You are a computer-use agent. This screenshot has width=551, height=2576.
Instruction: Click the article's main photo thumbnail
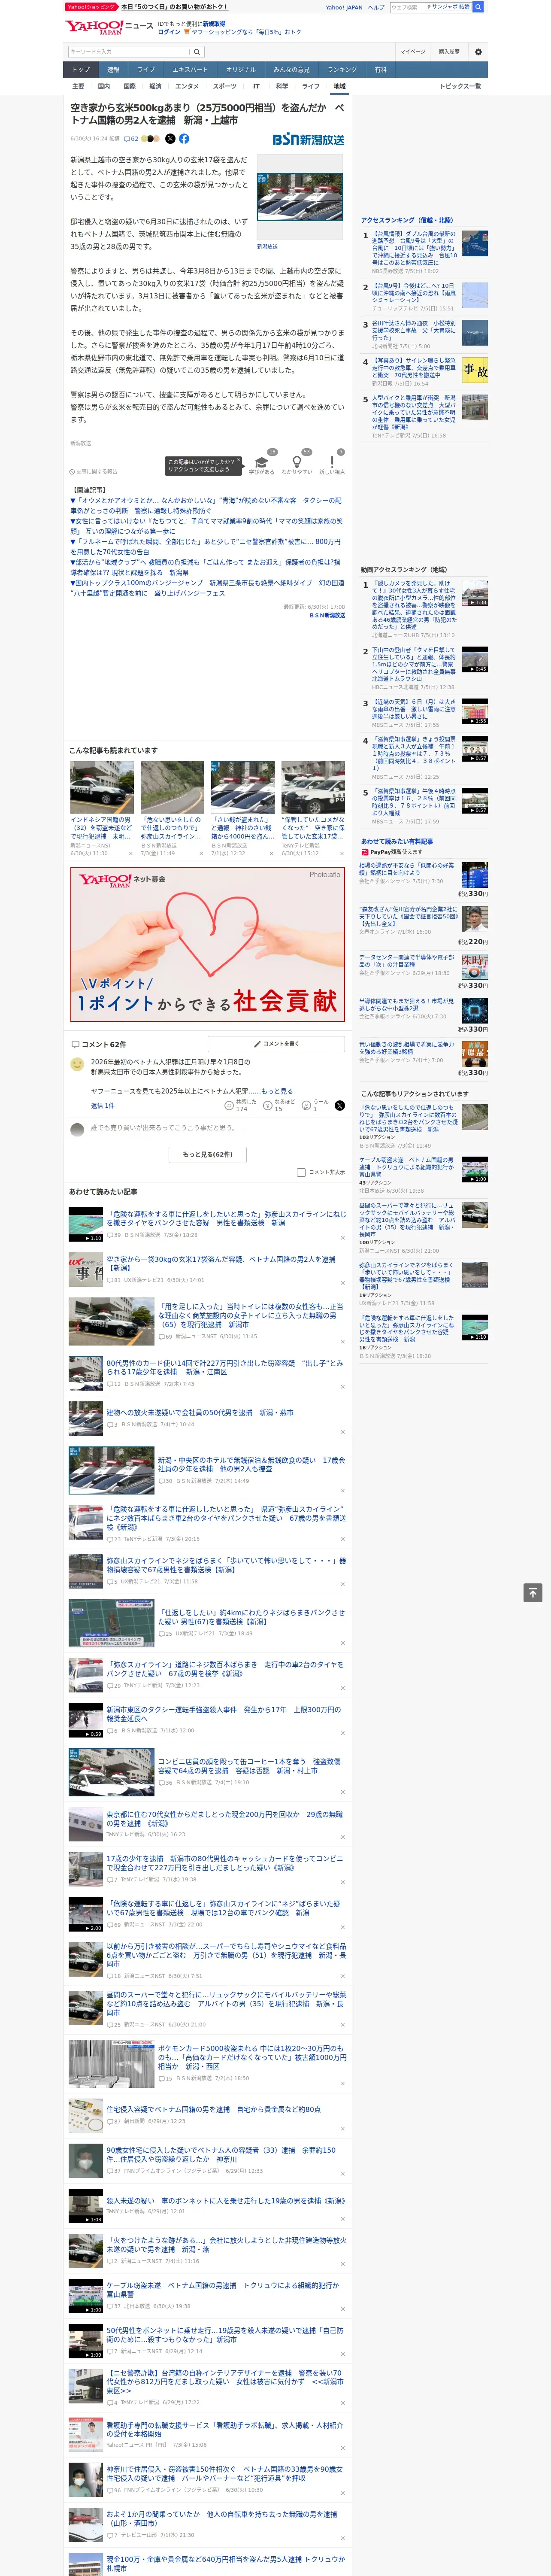pos(300,197)
